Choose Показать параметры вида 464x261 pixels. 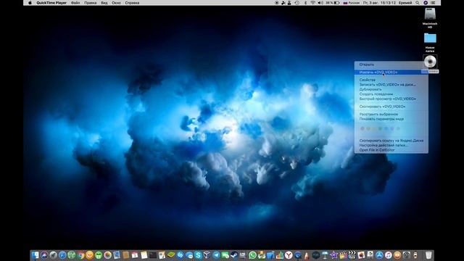point(391,119)
